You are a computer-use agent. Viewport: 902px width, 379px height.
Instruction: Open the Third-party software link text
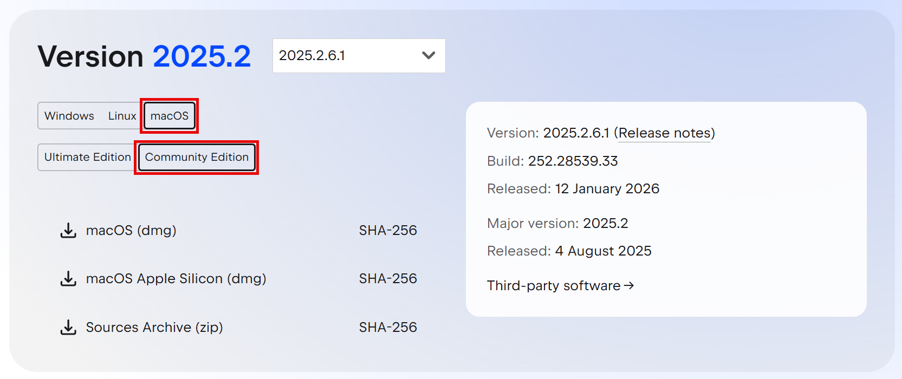click(554, 285)
